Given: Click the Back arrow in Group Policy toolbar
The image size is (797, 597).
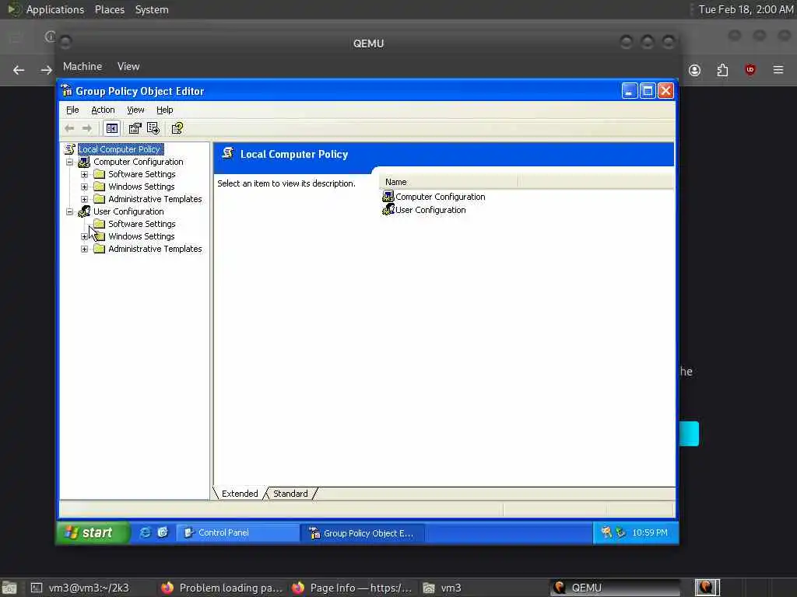Looking at the screenshot, I should coord(69,128).
